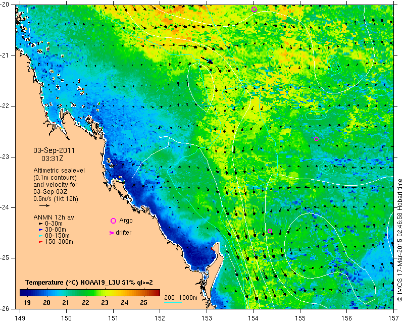Click the cyan 80-150m arrow legend symbol
Screen dimensions: 404x323
pos(40,236)
